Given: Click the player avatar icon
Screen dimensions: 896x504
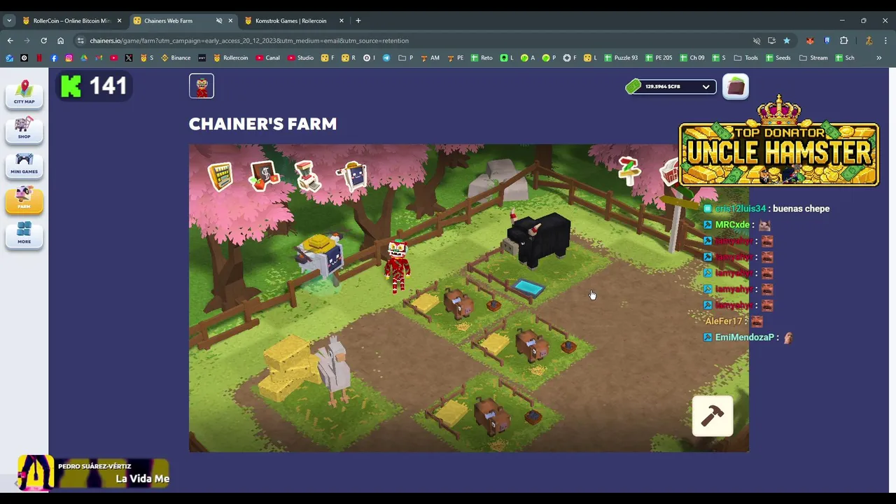Looking at the screenshot, I should (x=202, y=86).
